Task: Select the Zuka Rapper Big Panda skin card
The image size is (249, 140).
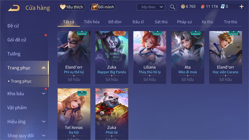Action: click(112, 57)
